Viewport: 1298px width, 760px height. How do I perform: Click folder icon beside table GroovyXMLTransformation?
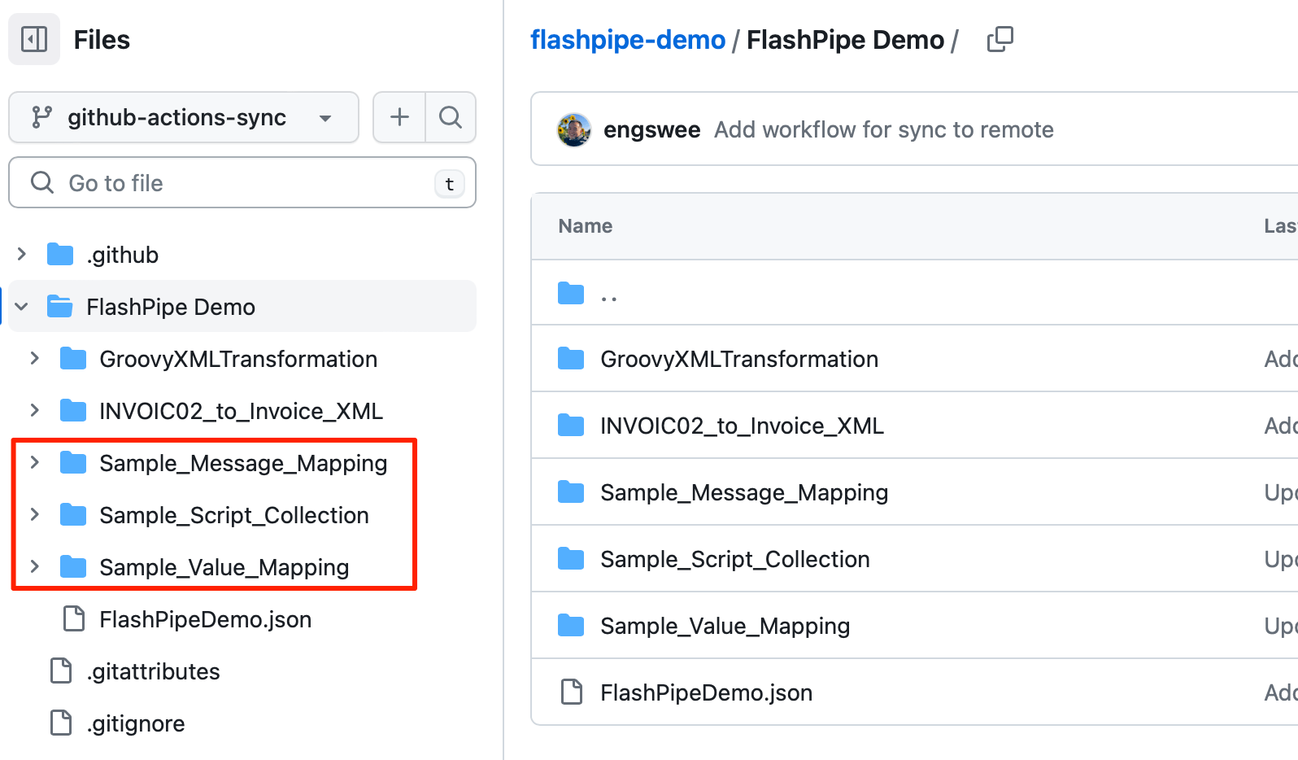coord(571,358)
